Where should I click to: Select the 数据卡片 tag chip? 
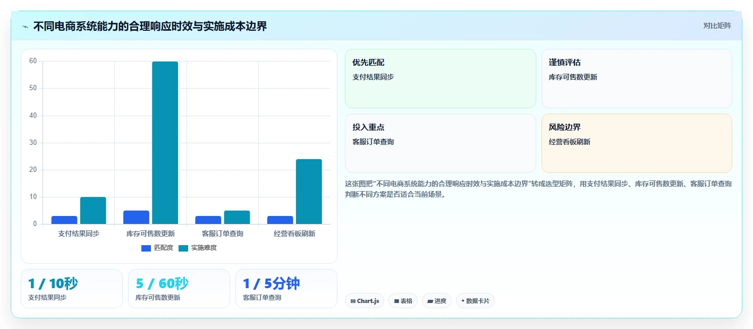point(475,301)
